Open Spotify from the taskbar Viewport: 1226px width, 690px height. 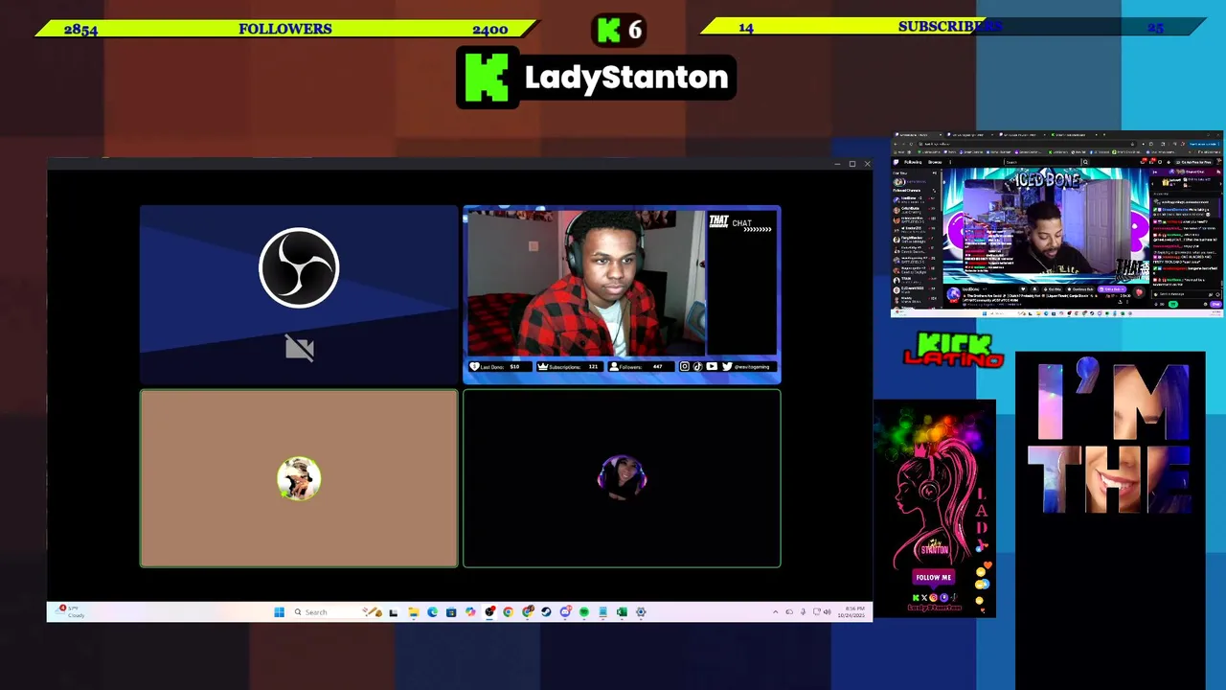point(584,611)
